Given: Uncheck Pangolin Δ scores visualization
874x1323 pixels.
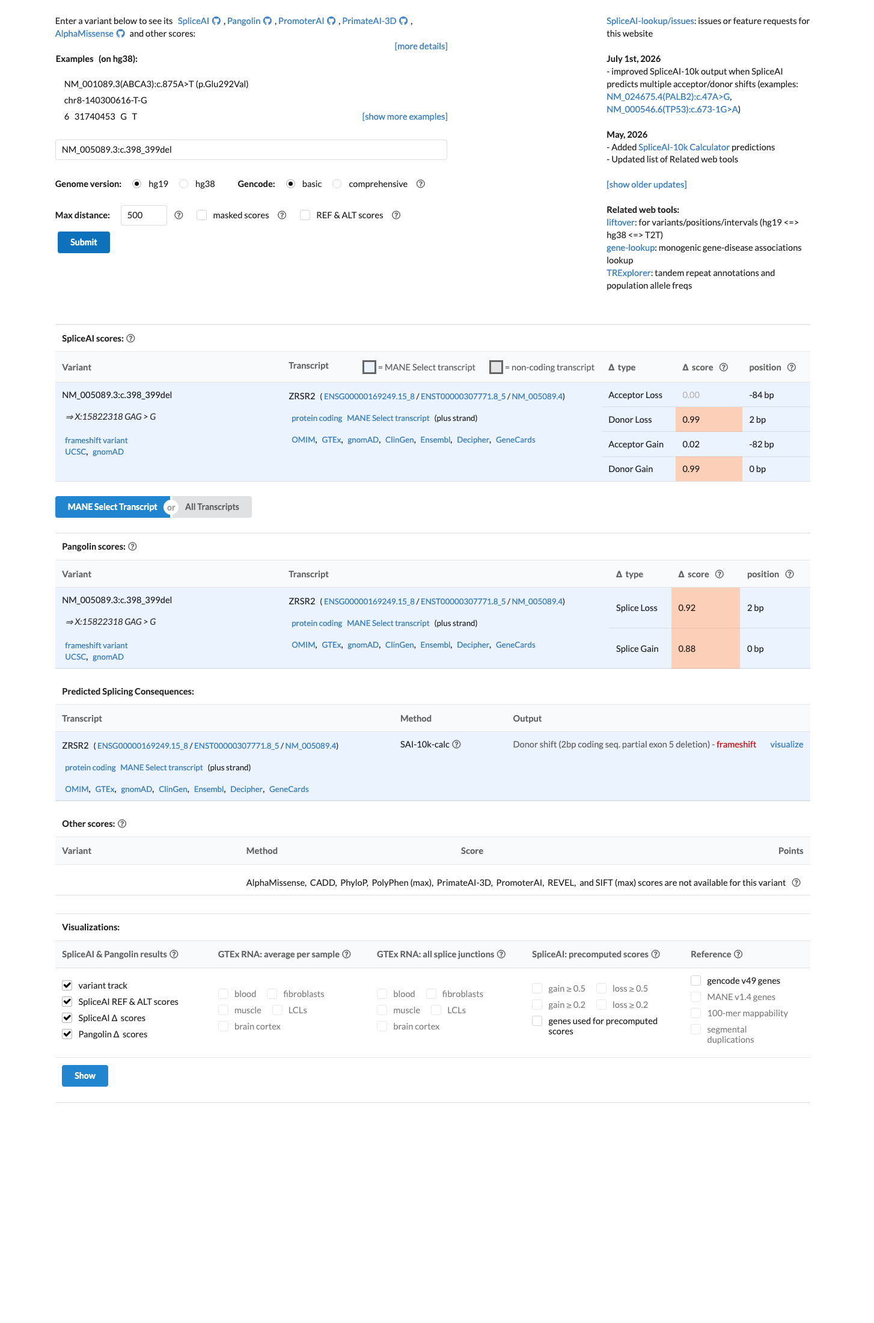Looking at the screenshot, I should (67, 1034).
